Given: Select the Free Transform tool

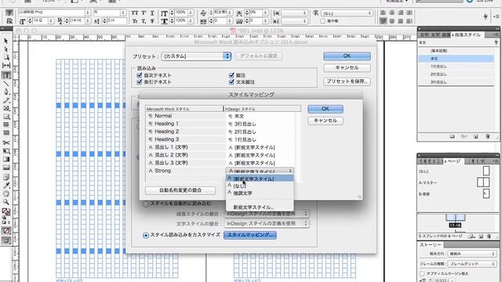Looking at the screenshot, I should coord(5,151).
